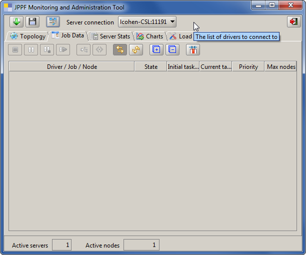Minimize the JPPF Monitoring window
The width and height of the screenshot is (306, 255).
[x=258, y=5]
